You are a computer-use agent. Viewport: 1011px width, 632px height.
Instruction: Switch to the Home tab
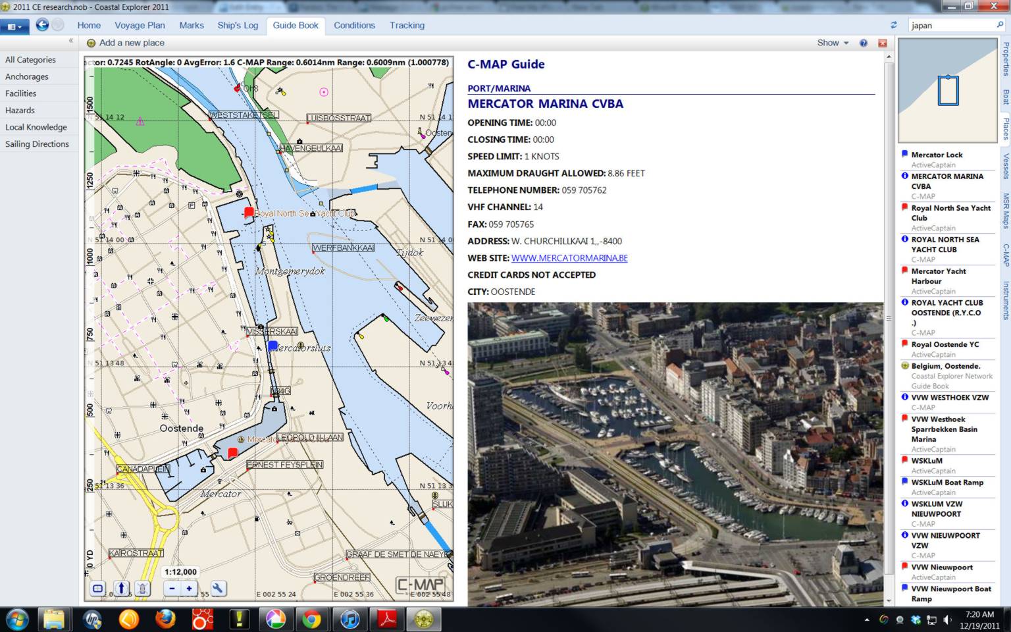point(89,25)
